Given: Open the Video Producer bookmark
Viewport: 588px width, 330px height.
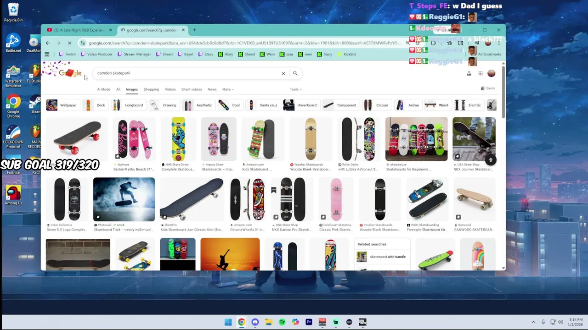Looking at the screenshot, I should pos(96,54).
